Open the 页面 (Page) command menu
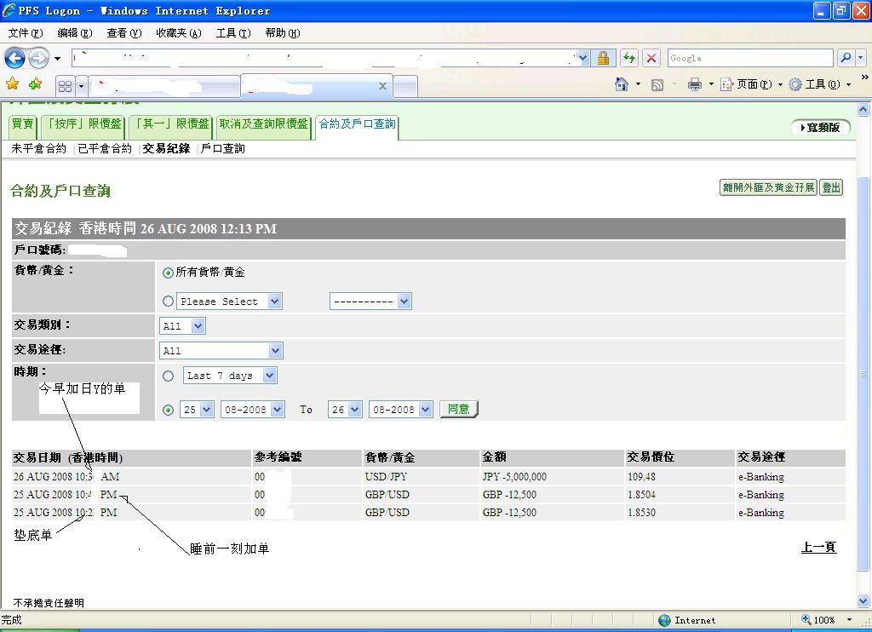Image resolution: width=872 pixels, height=632 pixels. [x=751, y=84]
